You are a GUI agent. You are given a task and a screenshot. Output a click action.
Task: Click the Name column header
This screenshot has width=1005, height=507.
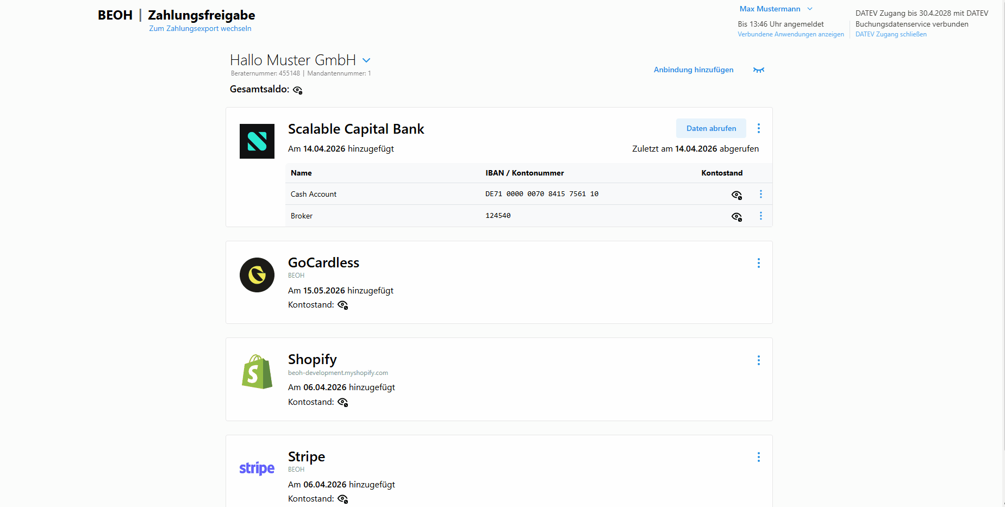301,173
